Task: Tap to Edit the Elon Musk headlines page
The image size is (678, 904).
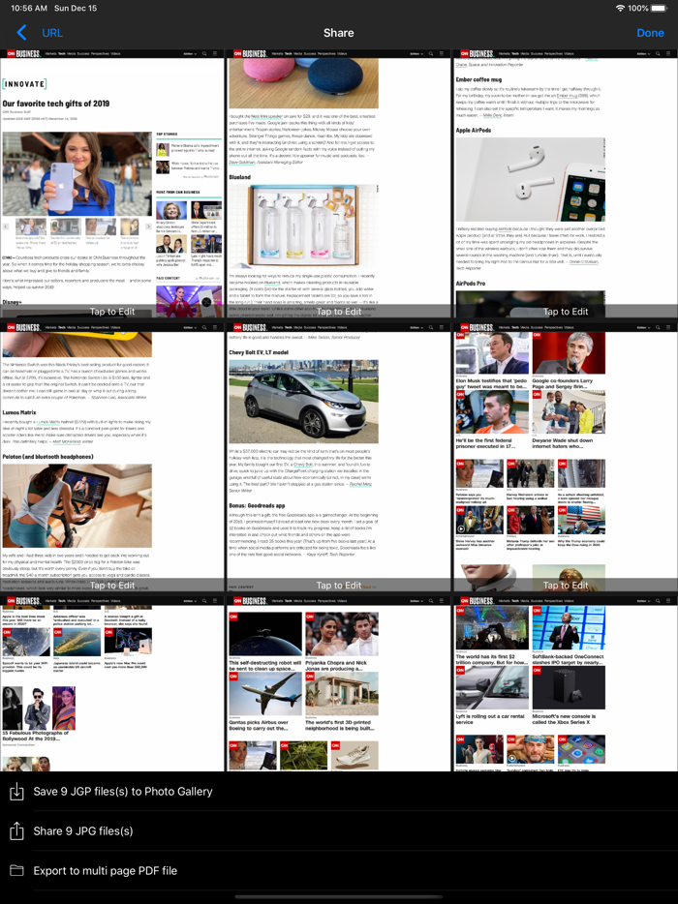Action: (566, 586)
